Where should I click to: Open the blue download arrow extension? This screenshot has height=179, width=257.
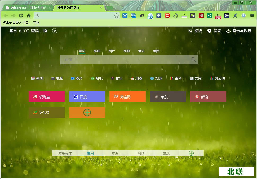(159, 16)
